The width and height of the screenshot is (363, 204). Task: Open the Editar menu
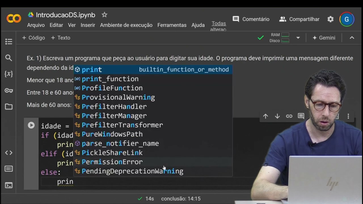coord(56,25)
